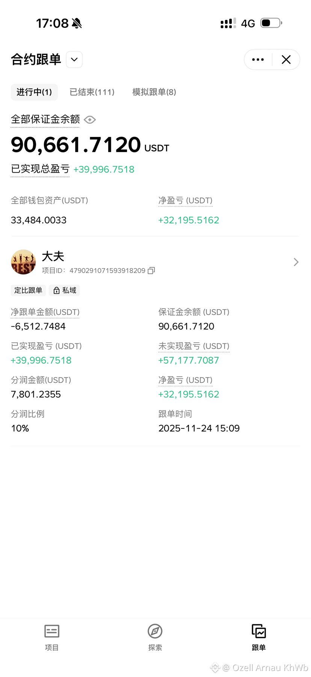Open the 合约跟单 dropdown arrow

[x=74, y=59]
